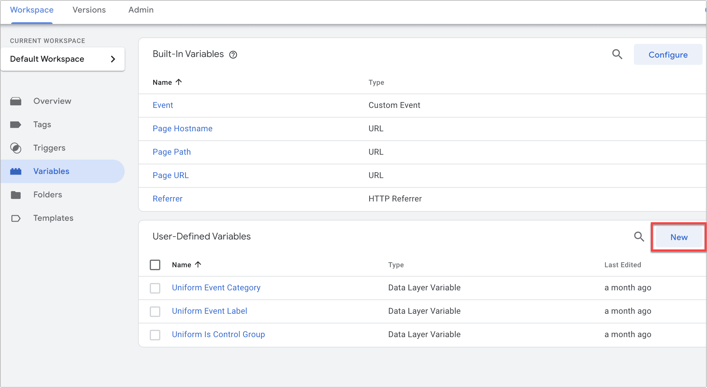The height and width of the screenshot is (388, 707).
Task: Open Triggers in the sidebar
Action: point(49,148)
